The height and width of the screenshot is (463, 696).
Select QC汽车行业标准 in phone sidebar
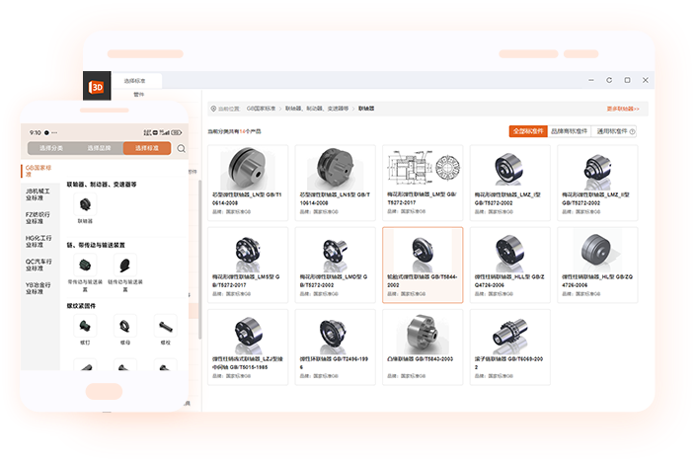click(x=39, y=265)
